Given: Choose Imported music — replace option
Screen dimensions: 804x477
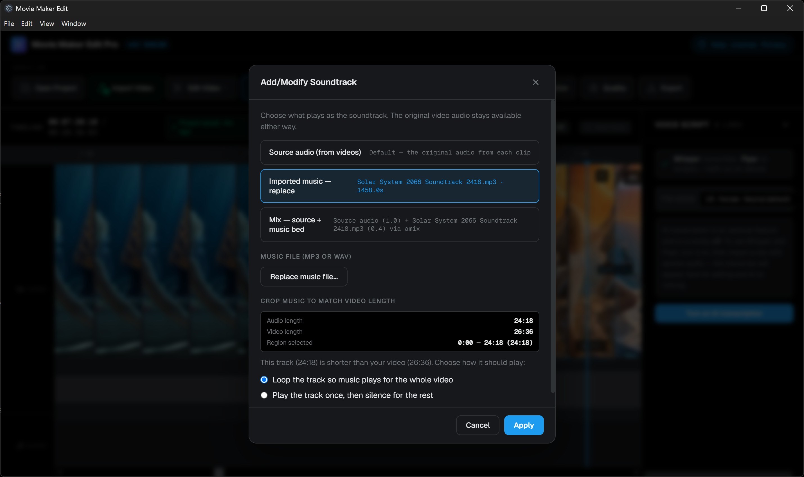Looking at the screenshot, I should pos(400,186).
